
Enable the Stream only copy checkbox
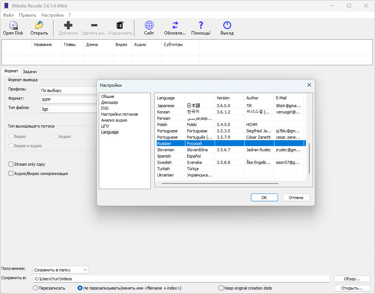point(11,164)
